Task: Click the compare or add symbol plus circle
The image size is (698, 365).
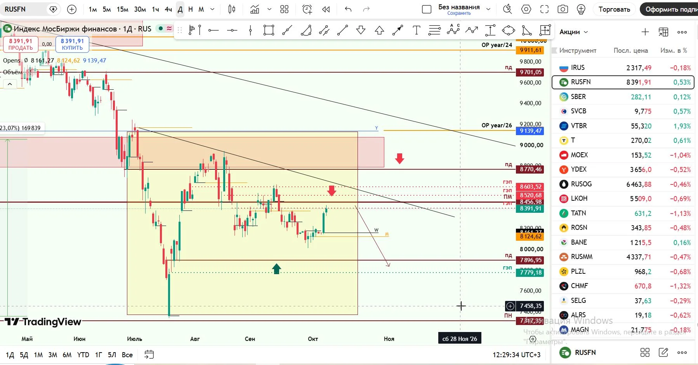Action: 72,9
